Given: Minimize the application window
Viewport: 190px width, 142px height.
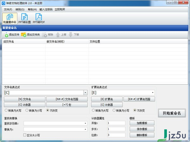Looking at the screenshot, I should coord(169,2).
